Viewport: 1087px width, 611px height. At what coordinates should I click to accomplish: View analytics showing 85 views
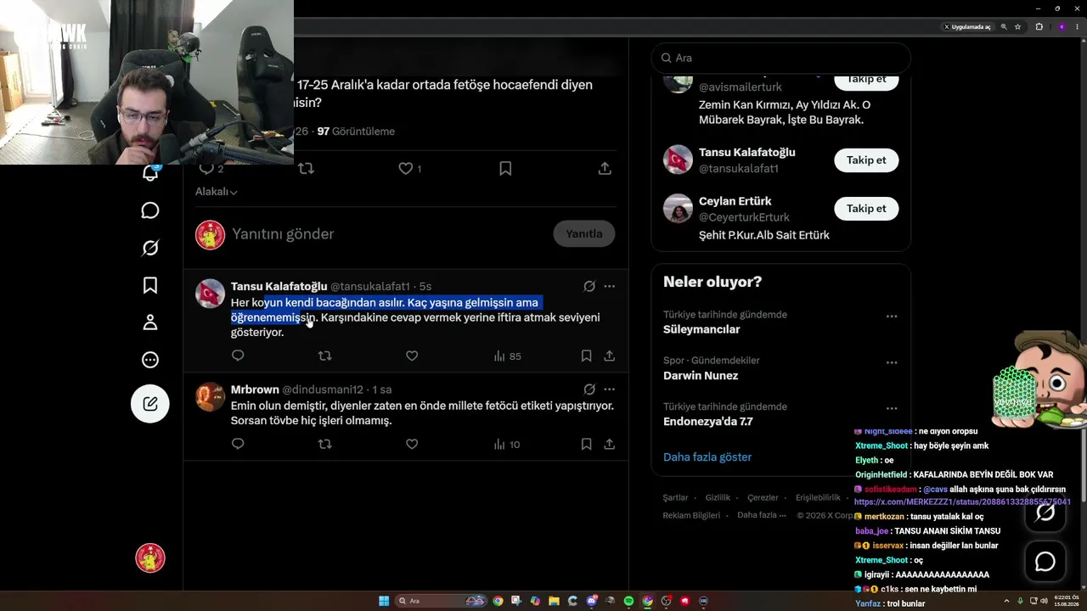point(507,356)
